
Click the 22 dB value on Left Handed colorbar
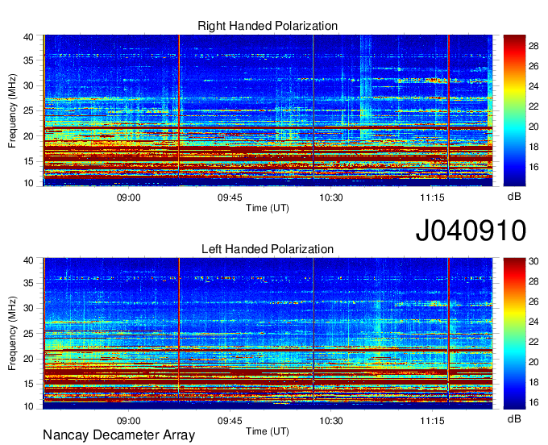point(533,342)
